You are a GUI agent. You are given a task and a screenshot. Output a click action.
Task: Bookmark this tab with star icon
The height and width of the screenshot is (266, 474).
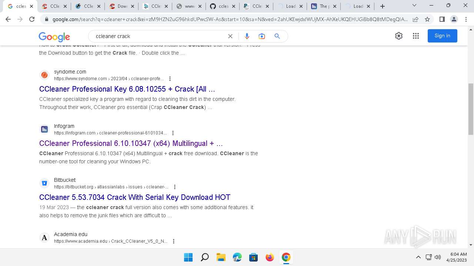click(x=427, y=19)
